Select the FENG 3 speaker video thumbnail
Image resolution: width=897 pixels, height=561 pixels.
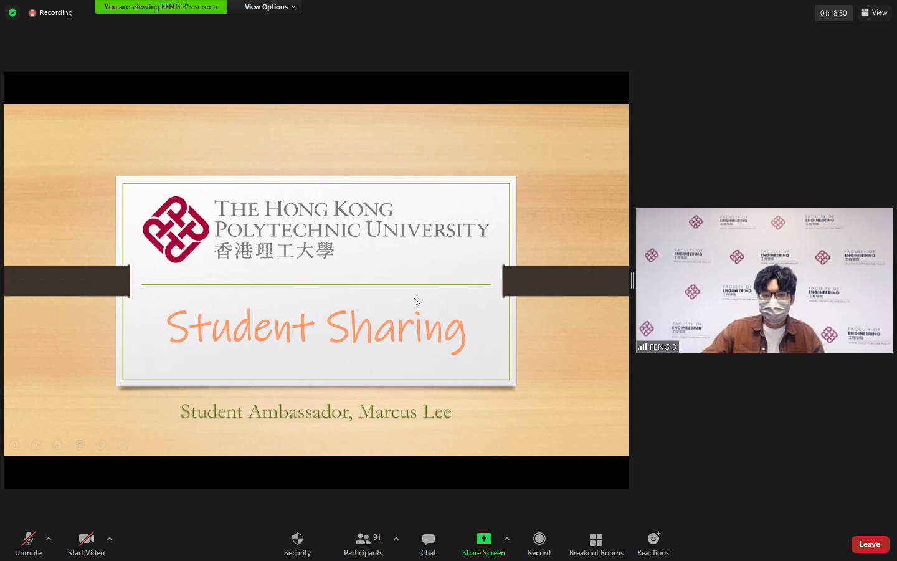[x=764, y=280]
